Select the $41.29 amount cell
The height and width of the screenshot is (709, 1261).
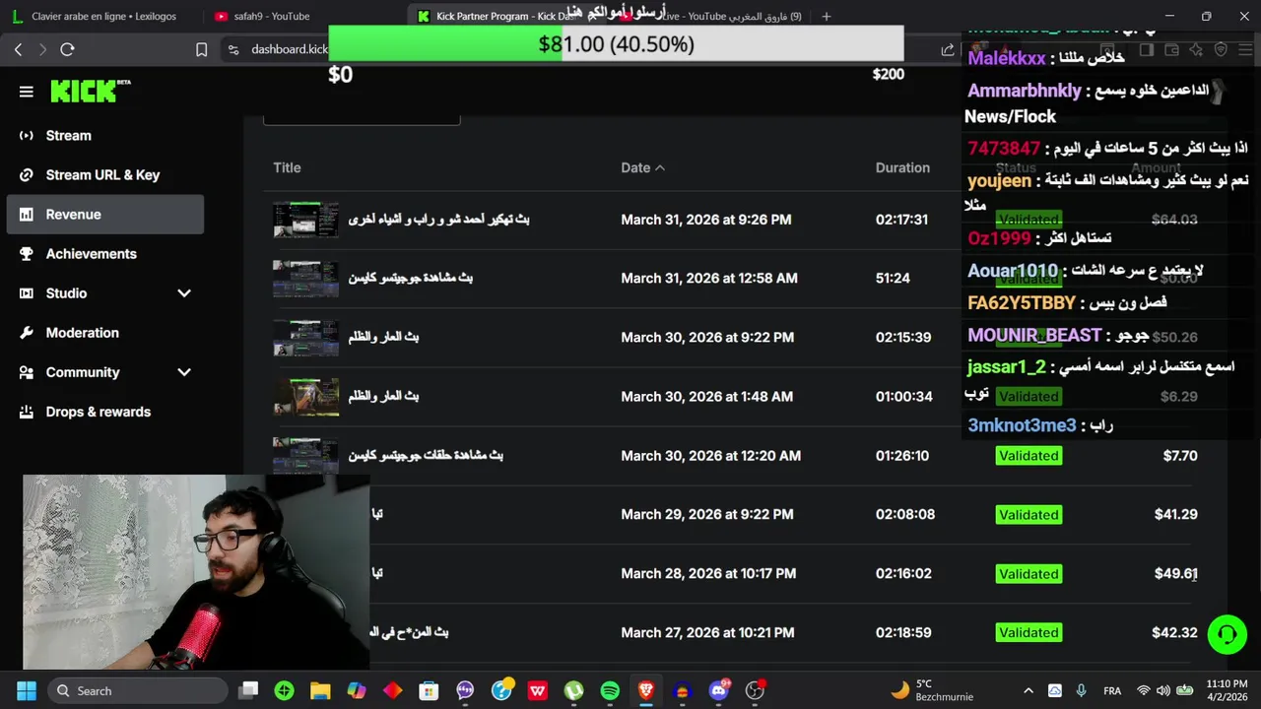[1175, 514]
